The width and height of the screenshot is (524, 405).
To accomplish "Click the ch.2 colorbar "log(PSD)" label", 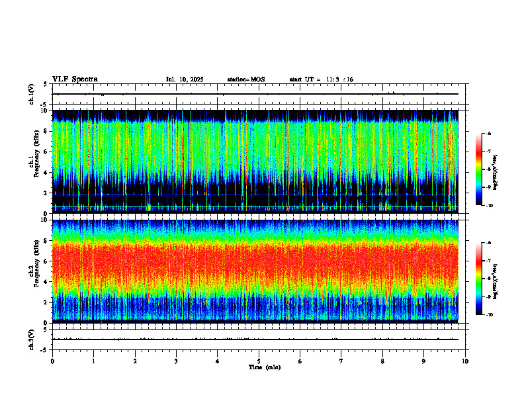I will (x=495, y=281).
